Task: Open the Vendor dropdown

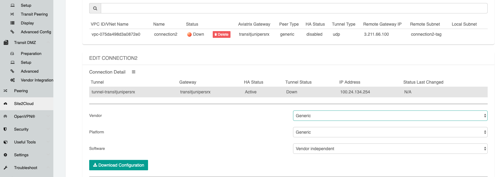Action: pyautogui.click(x=390, y=116)
